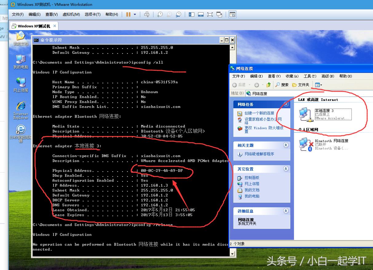Open the Snapshot Manager

(x=179, y=14)
